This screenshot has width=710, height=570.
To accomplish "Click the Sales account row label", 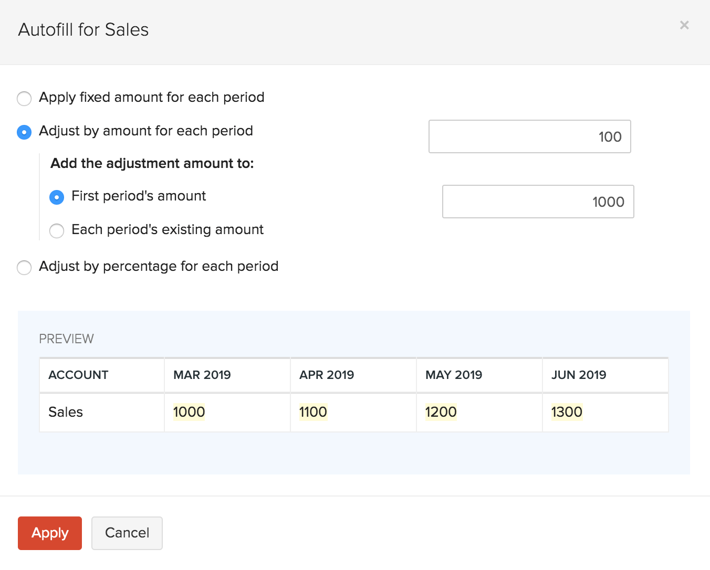I will point(66,412).
